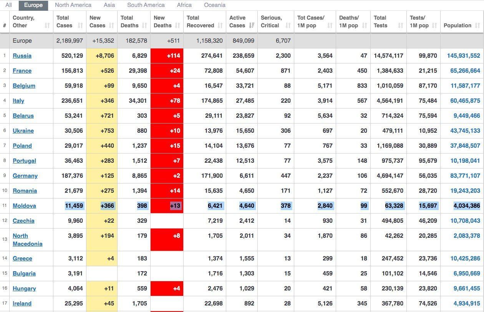484x312 pixels.
Task: Sort by Total Recovered column arrows
Action: point(220,26)
